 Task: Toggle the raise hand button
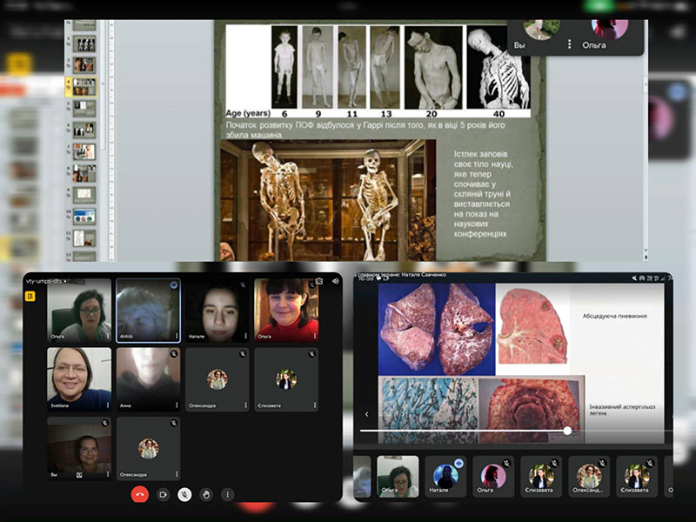point(206,494)
